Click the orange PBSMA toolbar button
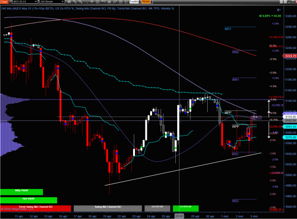Screen dimensions: 297x219 tap(146, 2)
